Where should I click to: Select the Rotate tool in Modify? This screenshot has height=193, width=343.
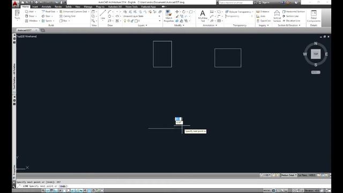coord(184,12)
